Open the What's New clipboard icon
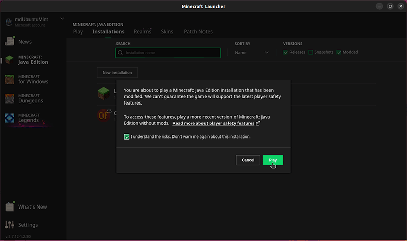This screenshot has height=241, width=407. 10,206
